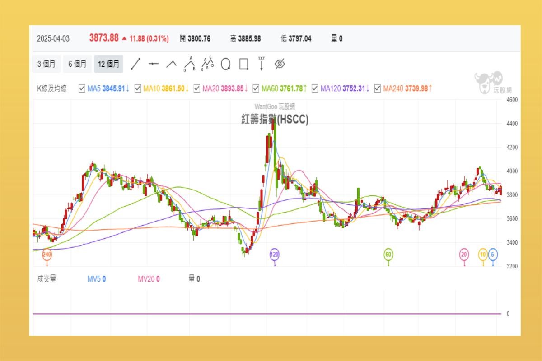The width and height of the screenshot is (542, 361).
Task: Select the angle/peak line tool
Action: (x=171, y=64)
